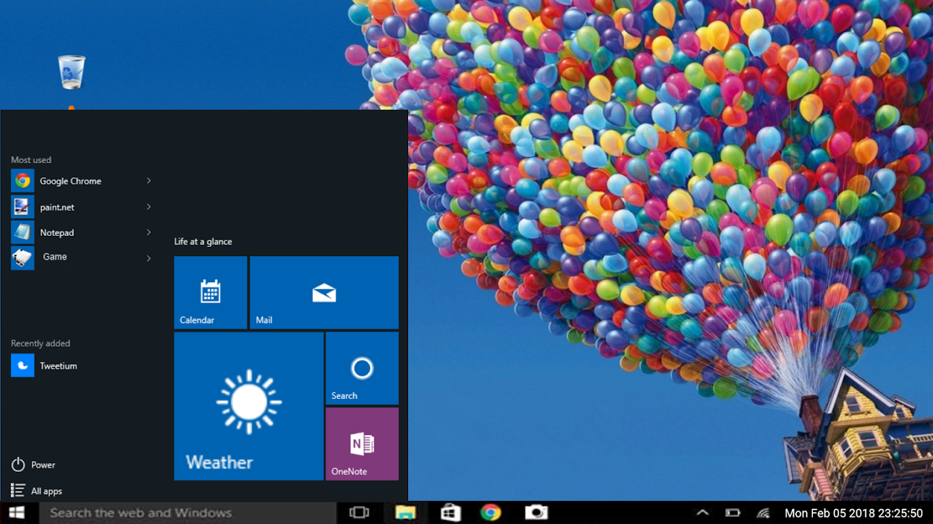This screenshot has height=524, width=933.
Task: Expand the Google Chrome jump list arrow
Action: pos(149,181)
